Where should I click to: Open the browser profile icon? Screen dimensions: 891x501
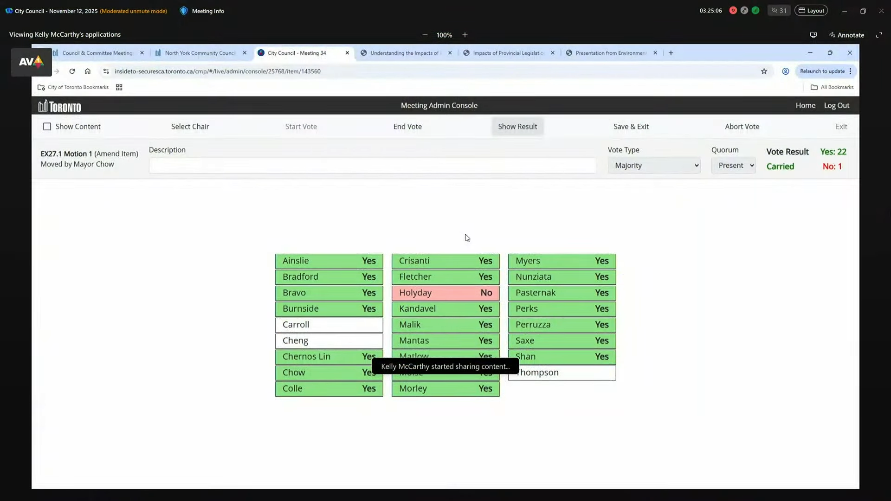[785, 71]
